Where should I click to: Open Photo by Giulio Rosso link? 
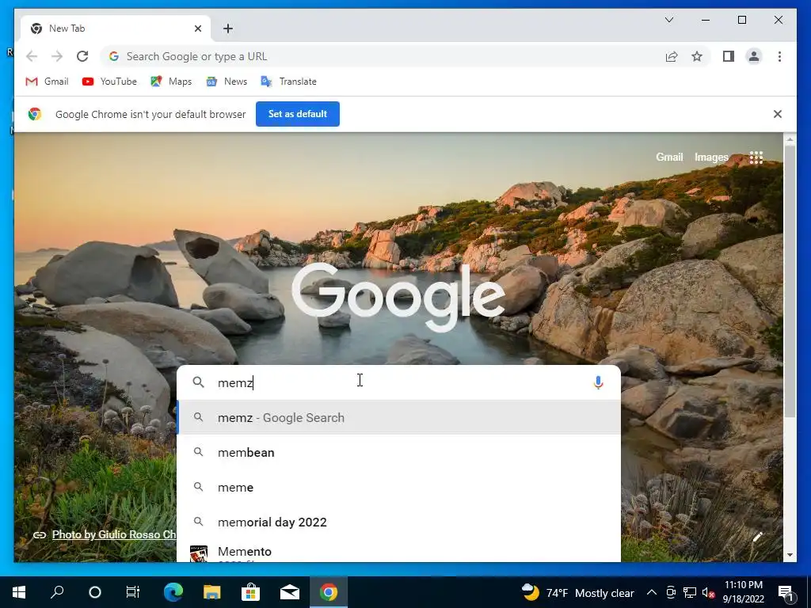114,534
